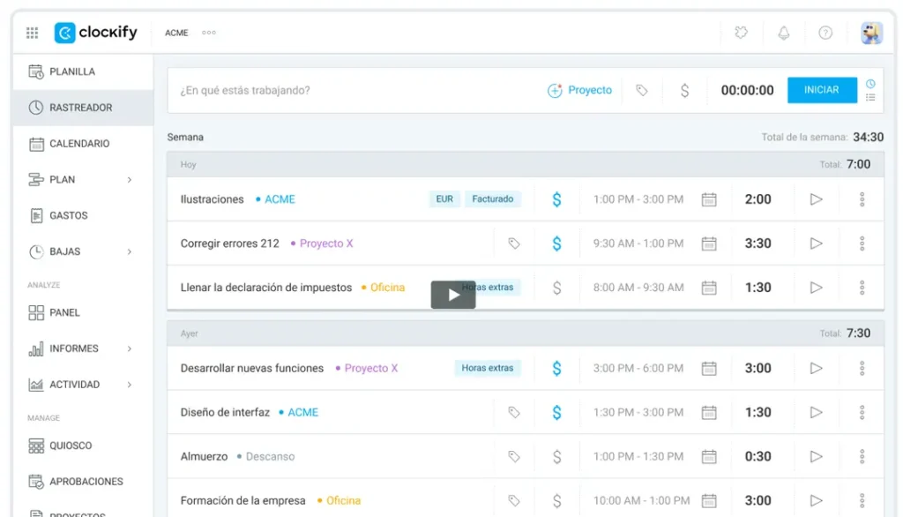Screen dimensions: 903x517
Task: Click the notifications bell icon
Action: click(x=783, y=33)
